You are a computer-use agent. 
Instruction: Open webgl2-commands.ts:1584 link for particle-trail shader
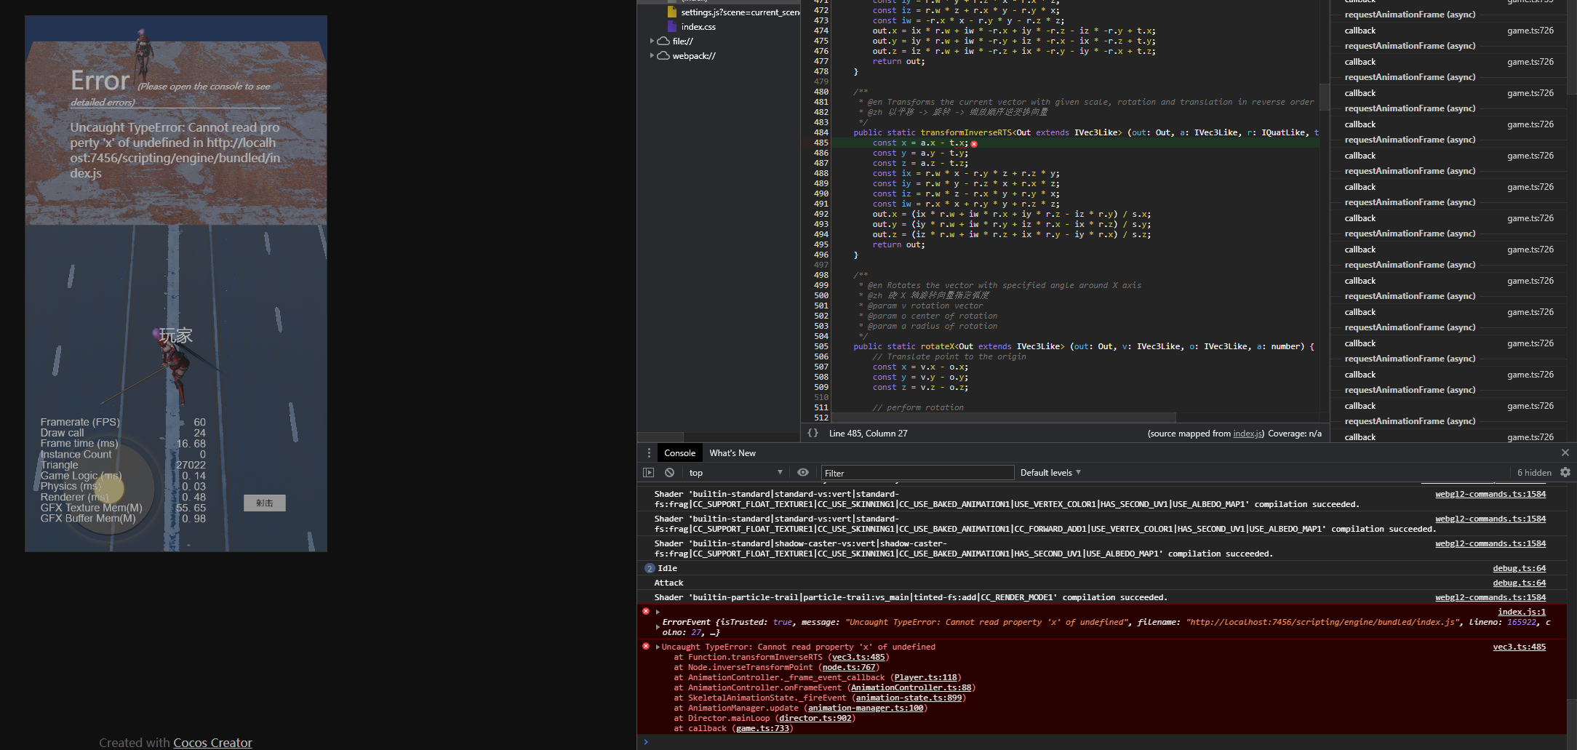tap(1490, 597)
